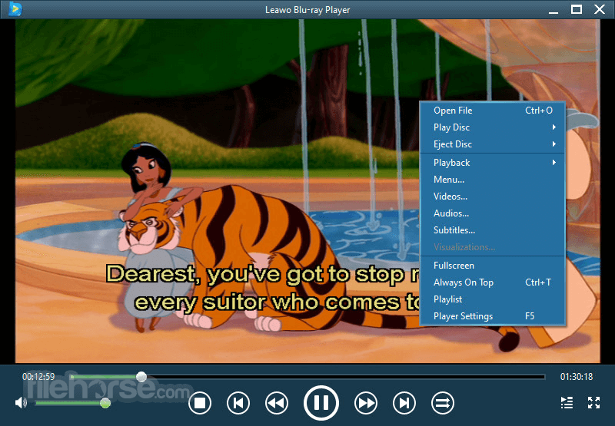The height and width of the screenshot is (426, 615).
Task: Choose Fullscreen in the context menu
Action: pos(493,266)
